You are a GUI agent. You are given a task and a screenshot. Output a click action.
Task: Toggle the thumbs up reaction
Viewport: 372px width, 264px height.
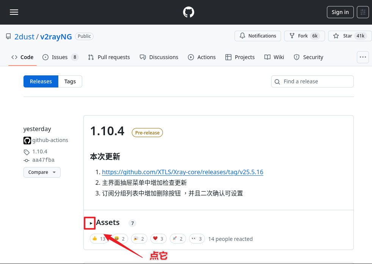coord(99,239)
